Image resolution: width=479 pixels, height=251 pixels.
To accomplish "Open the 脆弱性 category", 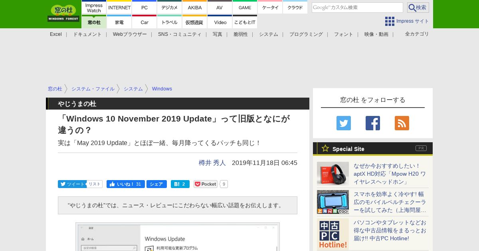I will coord(241,34).
